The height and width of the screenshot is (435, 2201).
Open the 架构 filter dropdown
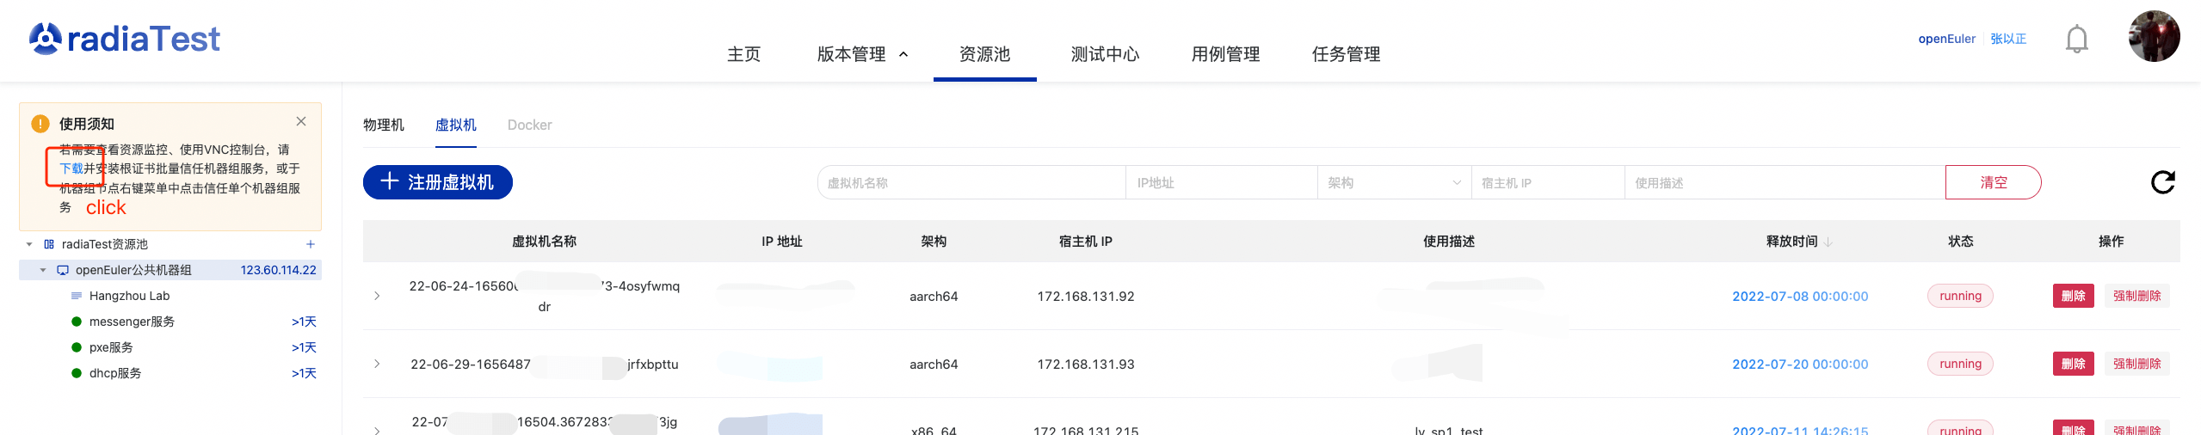pos(1393,182)
